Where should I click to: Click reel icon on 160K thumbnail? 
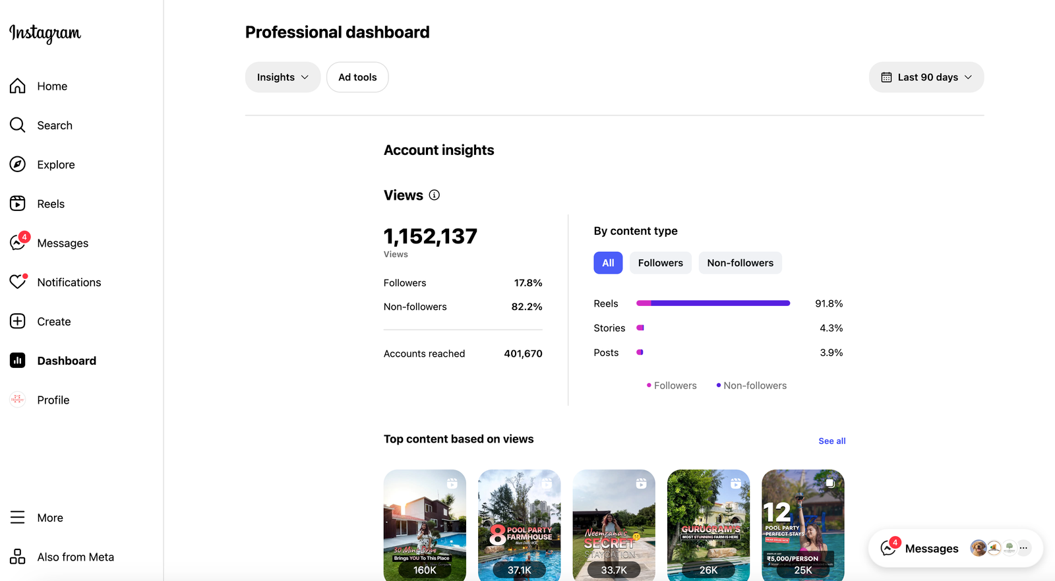[452, 483]
